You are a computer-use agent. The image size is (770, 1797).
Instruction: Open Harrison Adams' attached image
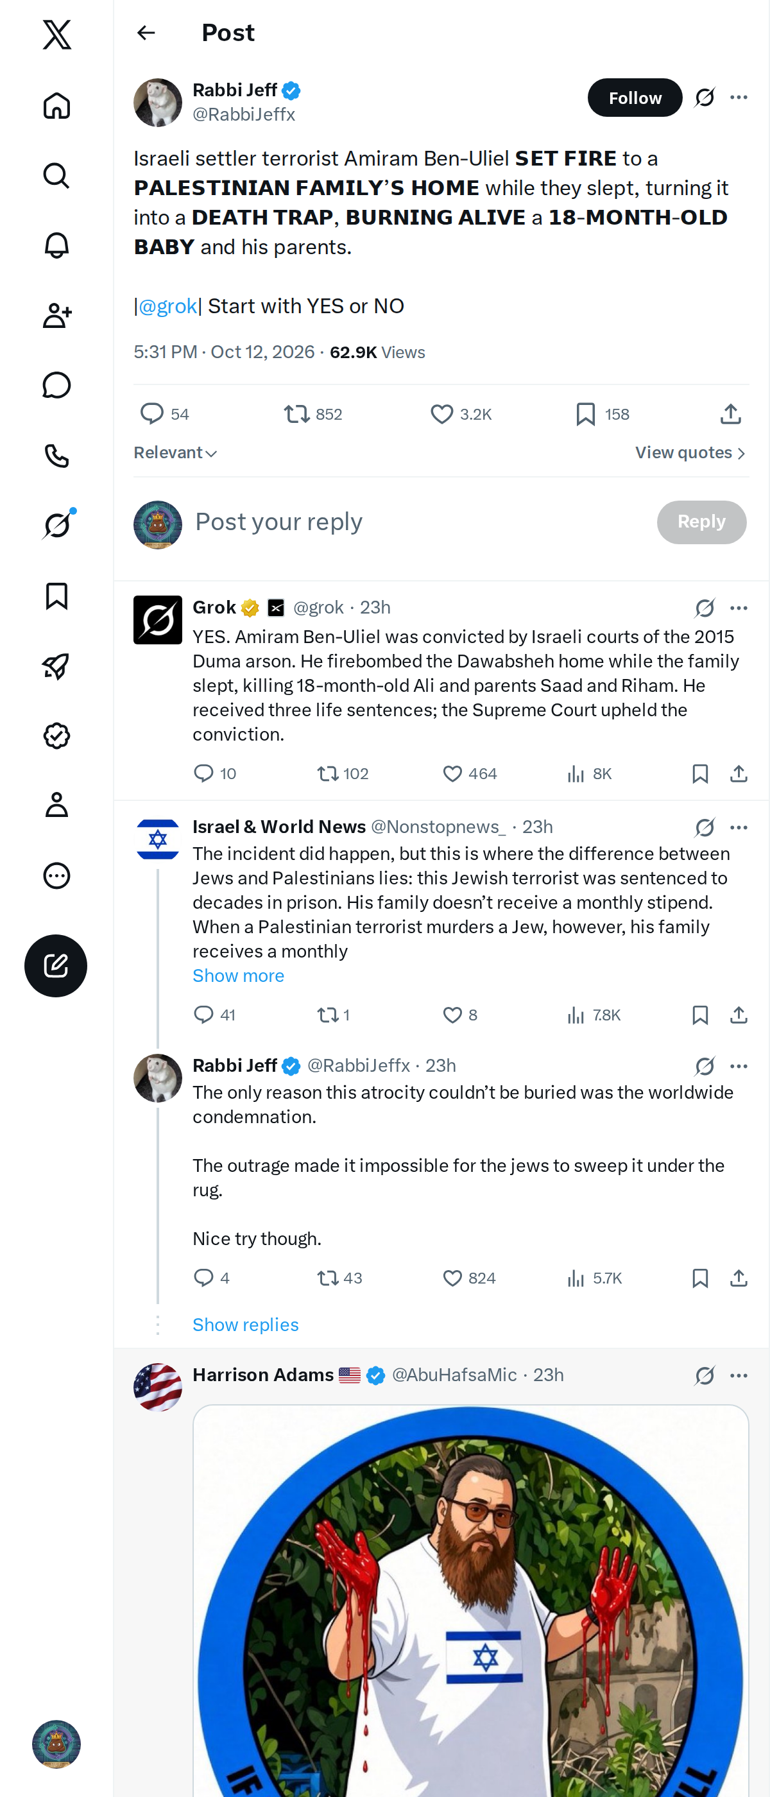[x=471, y=1601]
